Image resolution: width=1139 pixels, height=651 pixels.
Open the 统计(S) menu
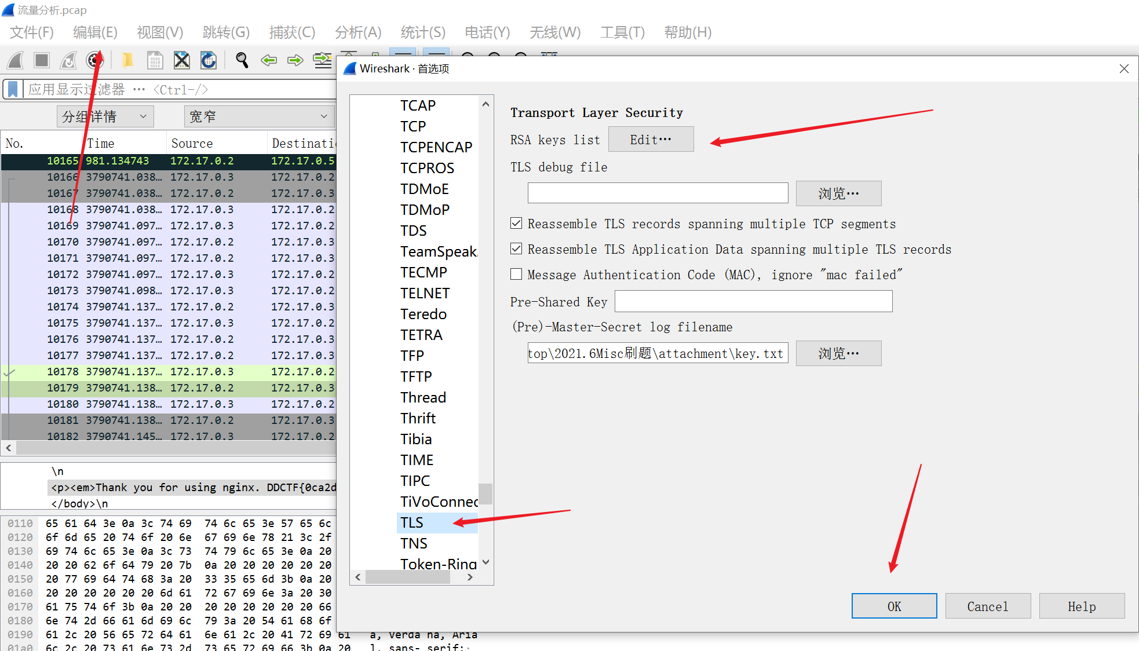pyautogui.click(x=423, y=32)
